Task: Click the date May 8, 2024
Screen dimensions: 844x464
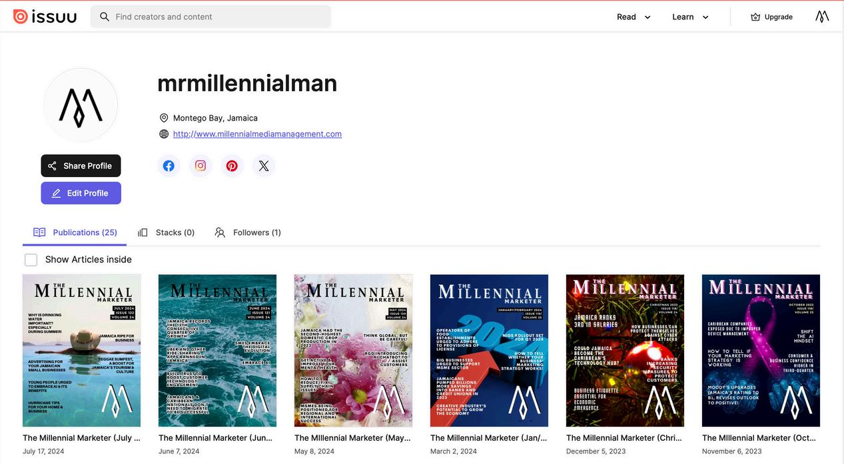Action: (x=314, y=451)
